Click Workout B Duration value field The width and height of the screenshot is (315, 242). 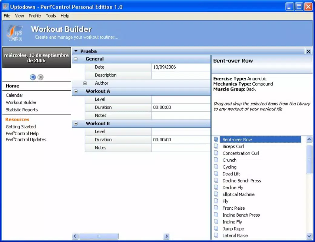click(181, 140)
